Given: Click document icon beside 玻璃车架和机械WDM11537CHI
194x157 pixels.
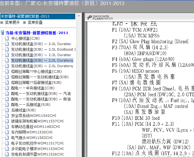Looking at the screenshot, I should pyautogui.click(x=7, y=121).
